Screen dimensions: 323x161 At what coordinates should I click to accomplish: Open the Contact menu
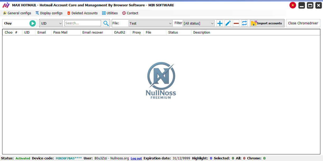(130, 13)
